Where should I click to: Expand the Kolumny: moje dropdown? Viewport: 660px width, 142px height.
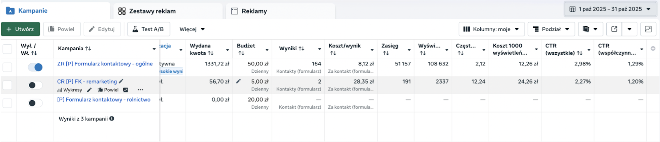click(491, 29)
